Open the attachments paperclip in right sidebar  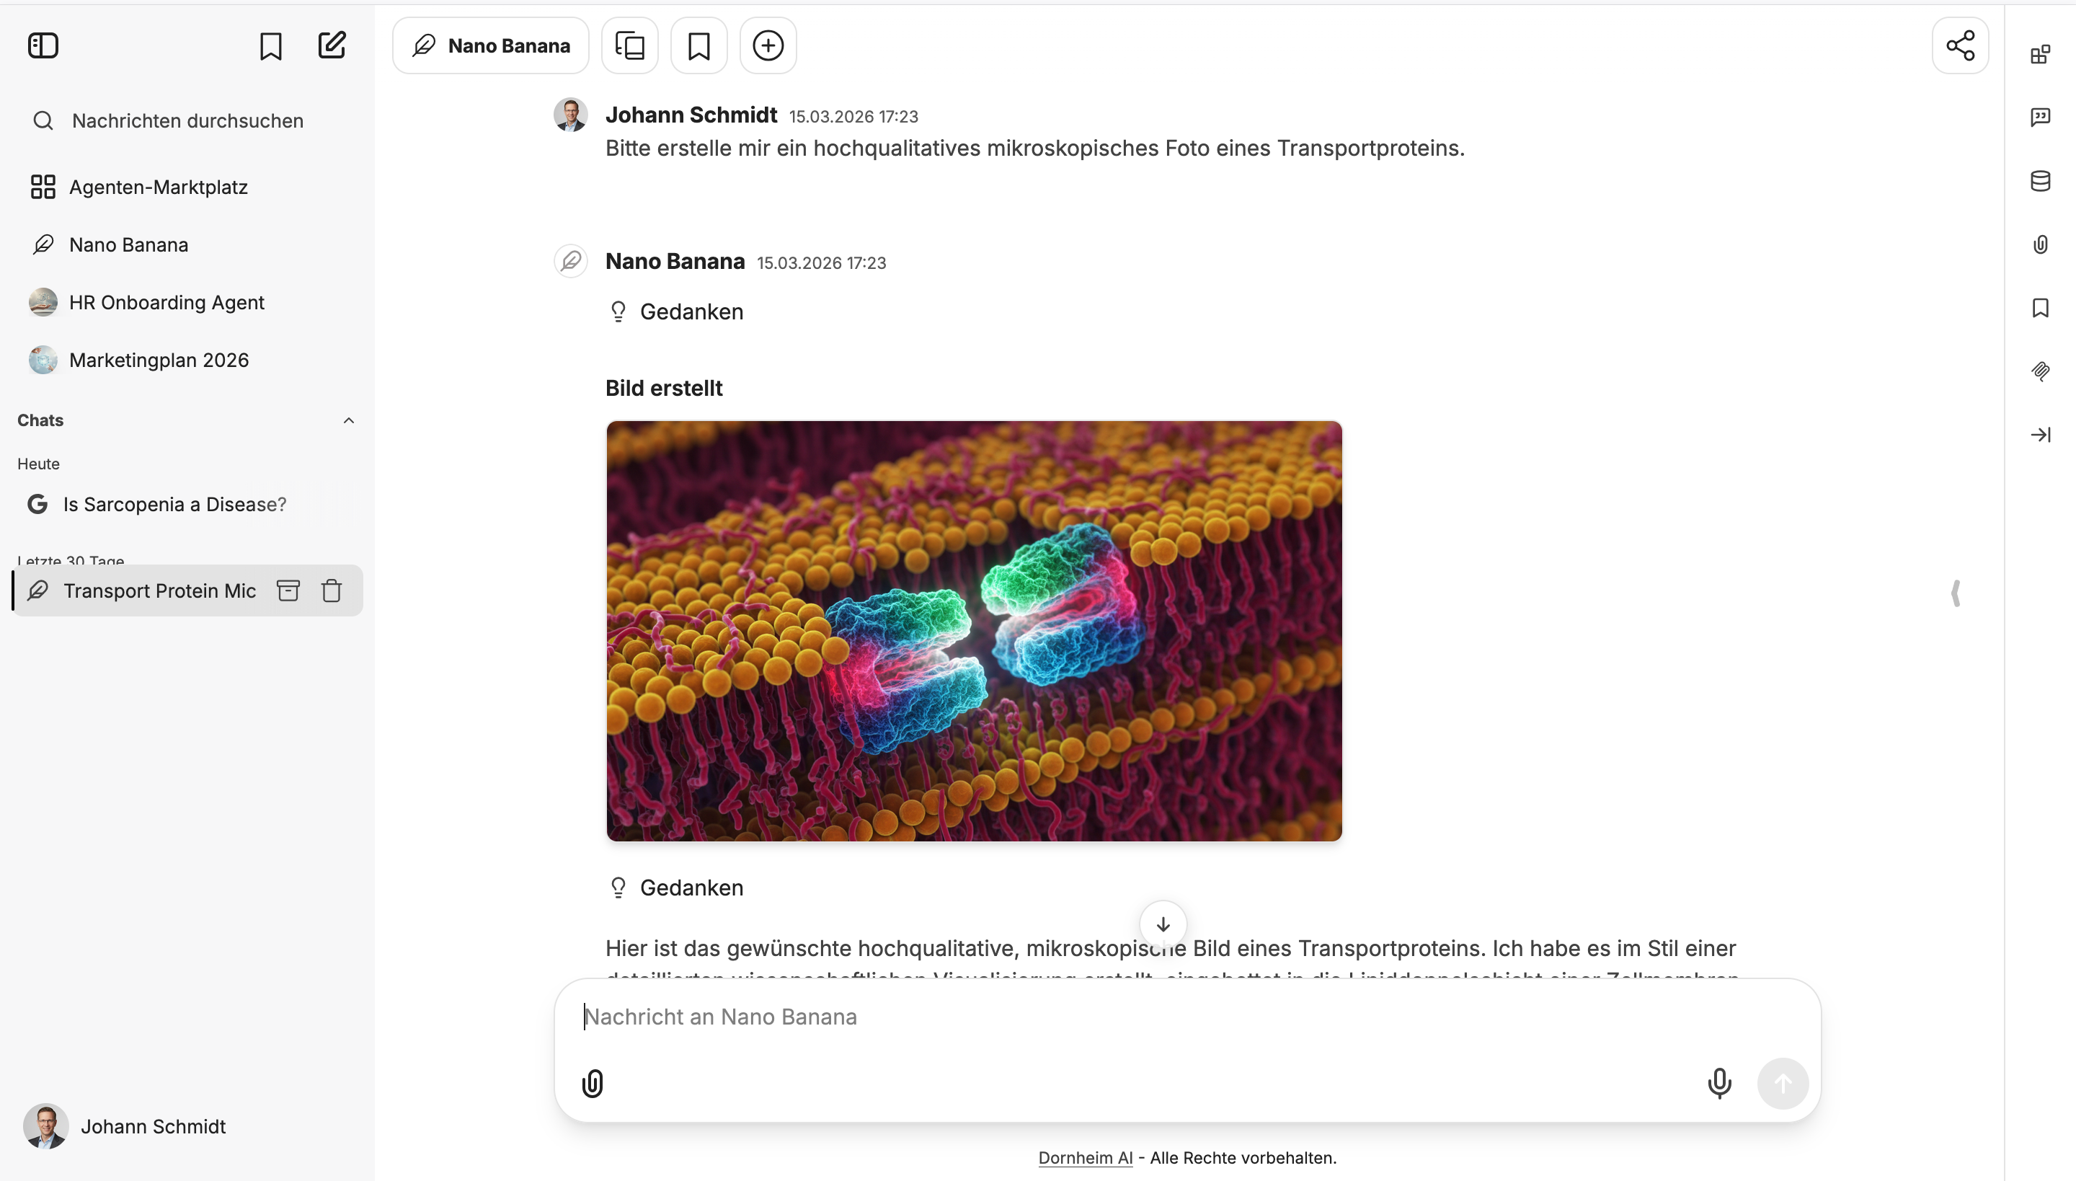click(x=2040, y=244)
